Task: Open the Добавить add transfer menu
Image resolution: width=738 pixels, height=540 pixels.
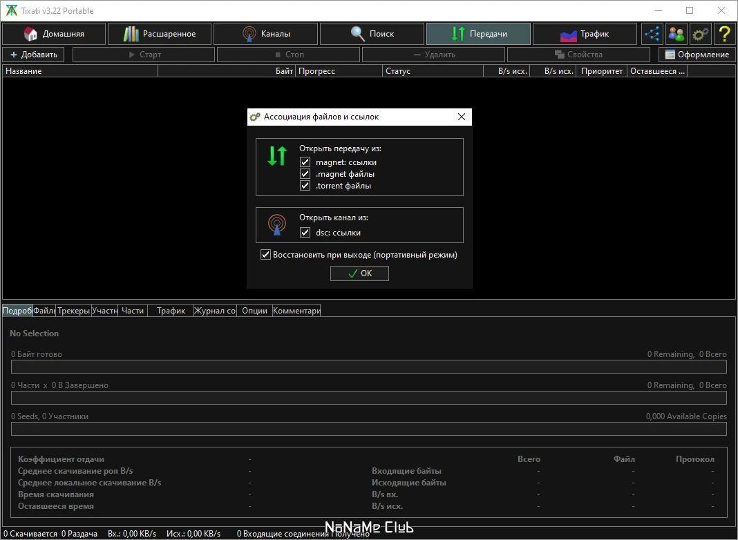Action: point(33,55)
